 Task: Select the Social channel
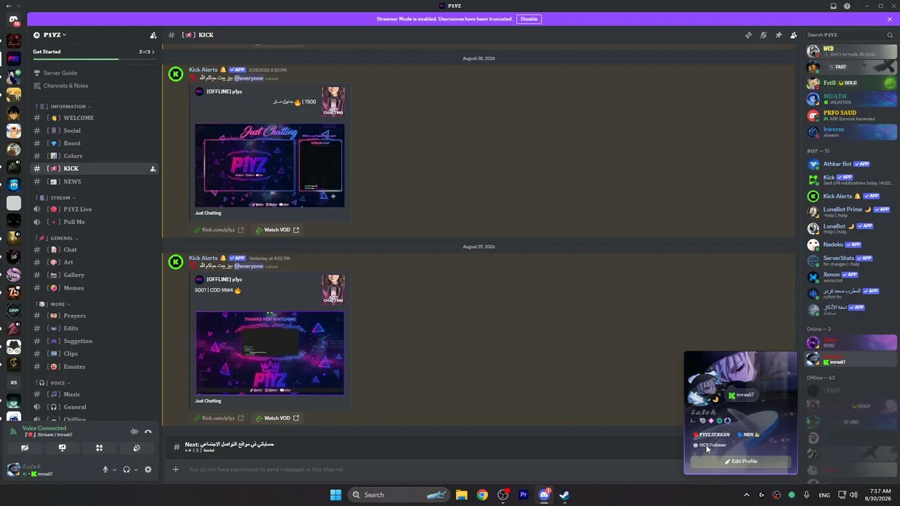[94, 131]
